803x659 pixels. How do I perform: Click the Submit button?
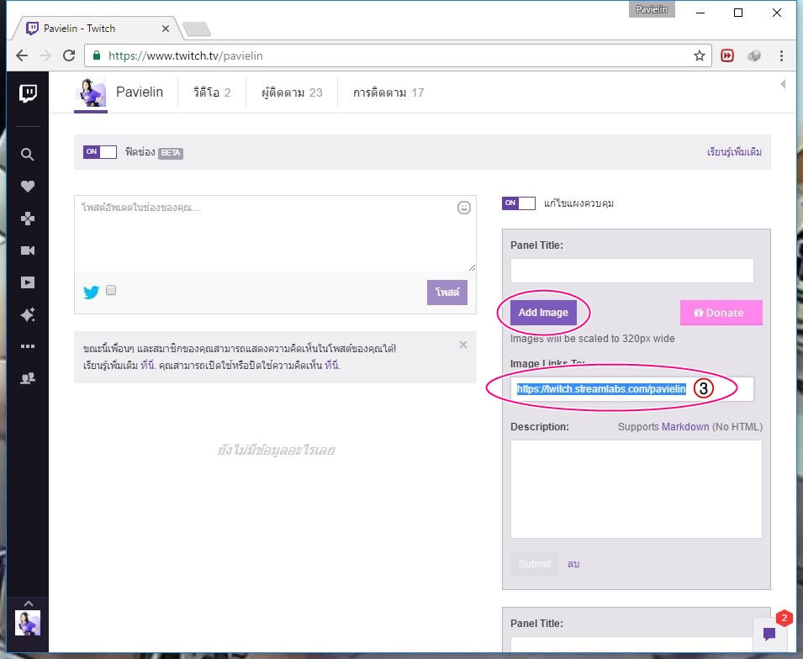click(x=535, y=564)
